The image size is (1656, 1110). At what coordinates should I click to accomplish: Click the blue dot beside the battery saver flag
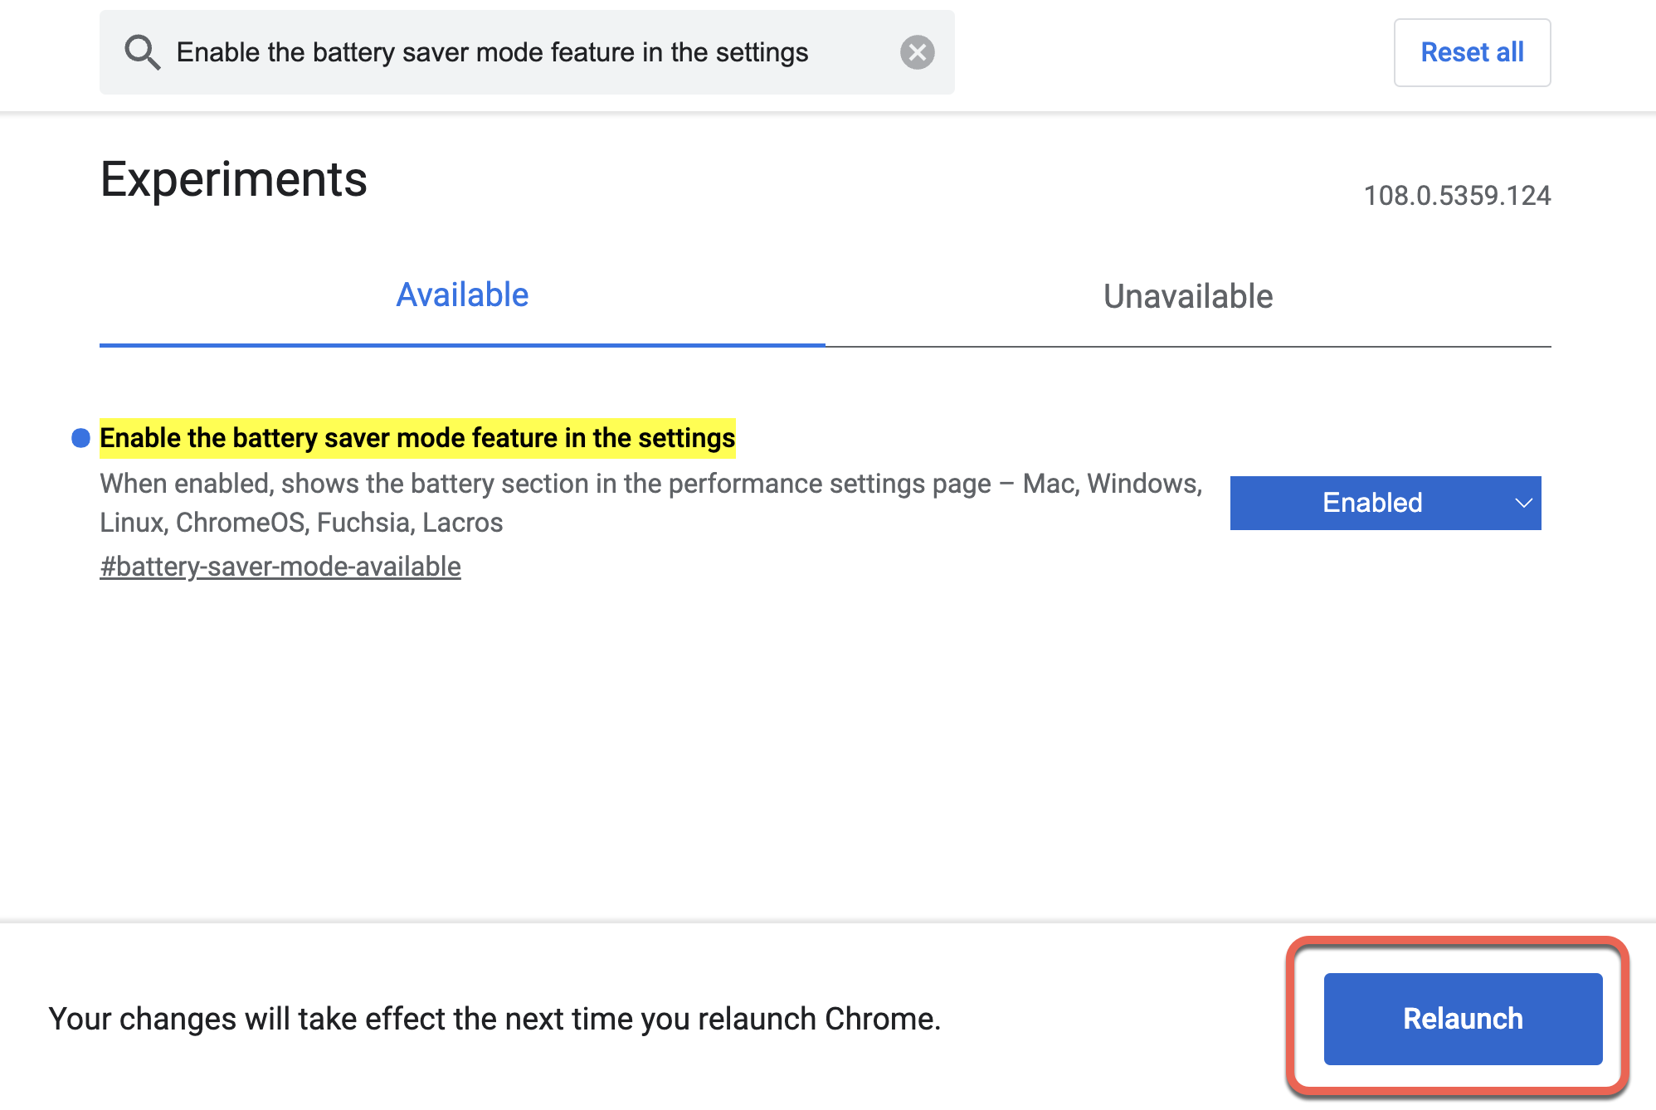(x=80, y=438)
